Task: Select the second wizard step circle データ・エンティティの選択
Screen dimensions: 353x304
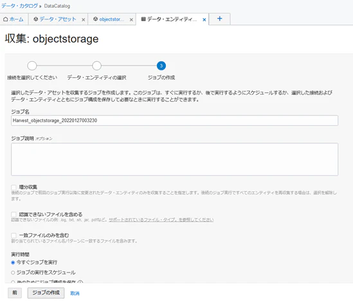Action: coord(97,66)
